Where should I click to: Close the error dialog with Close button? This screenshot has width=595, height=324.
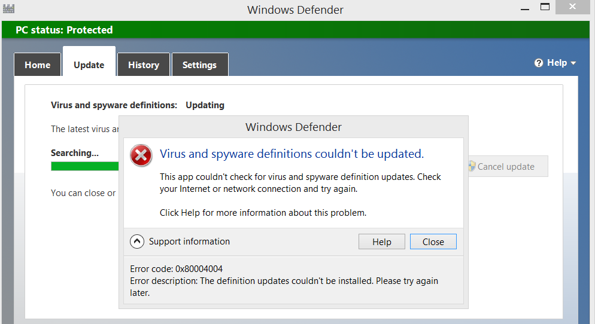[x=433, y=242]
